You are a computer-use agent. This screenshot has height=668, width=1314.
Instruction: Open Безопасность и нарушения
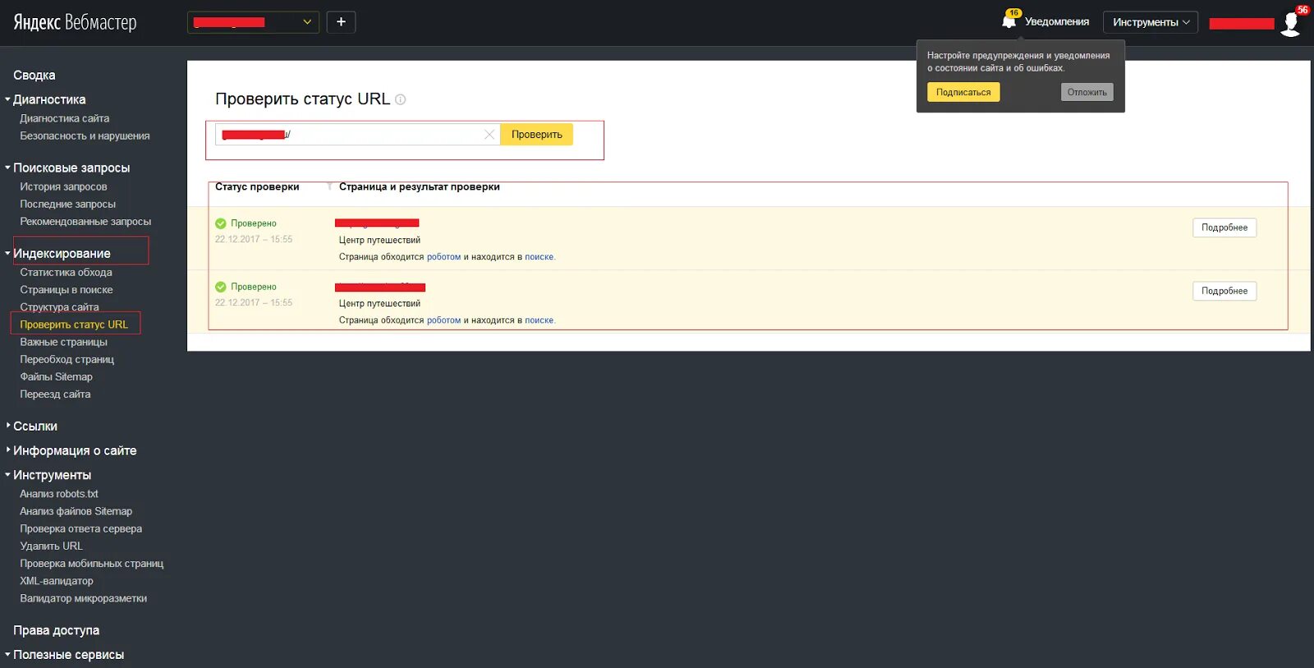click(x=85, y=136)
